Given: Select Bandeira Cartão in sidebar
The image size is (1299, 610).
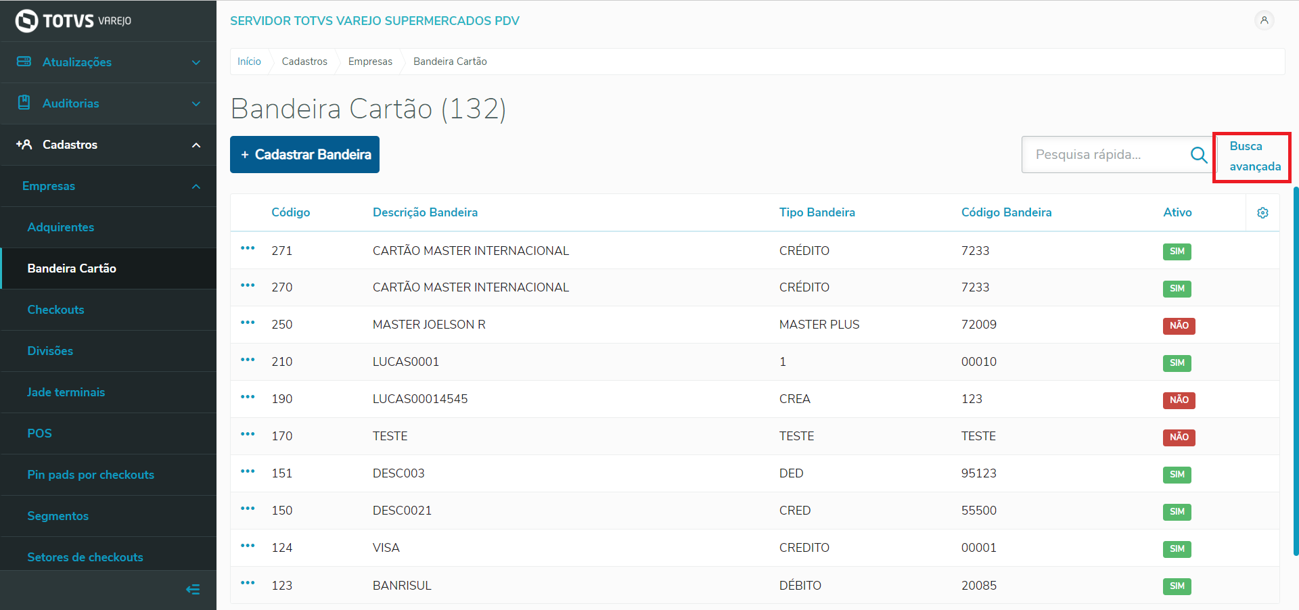Looking at the screenshot, I should [108, 268].
